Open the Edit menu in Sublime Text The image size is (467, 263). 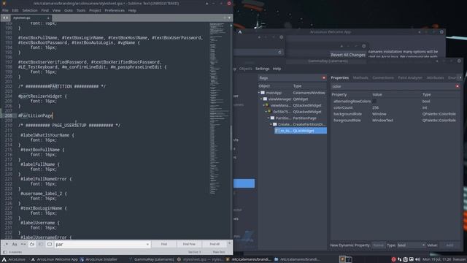coord(15,10)
